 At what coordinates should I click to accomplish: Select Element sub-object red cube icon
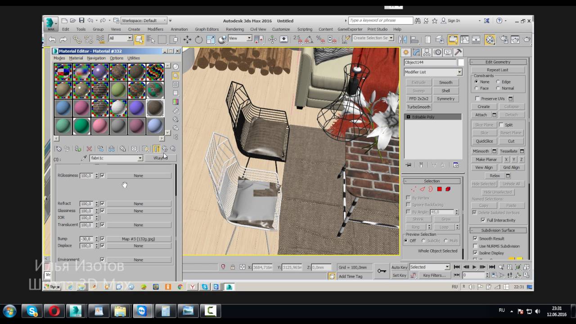point(448,189)
